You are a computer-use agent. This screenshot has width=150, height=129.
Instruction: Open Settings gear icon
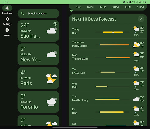[x=7, y=19]
